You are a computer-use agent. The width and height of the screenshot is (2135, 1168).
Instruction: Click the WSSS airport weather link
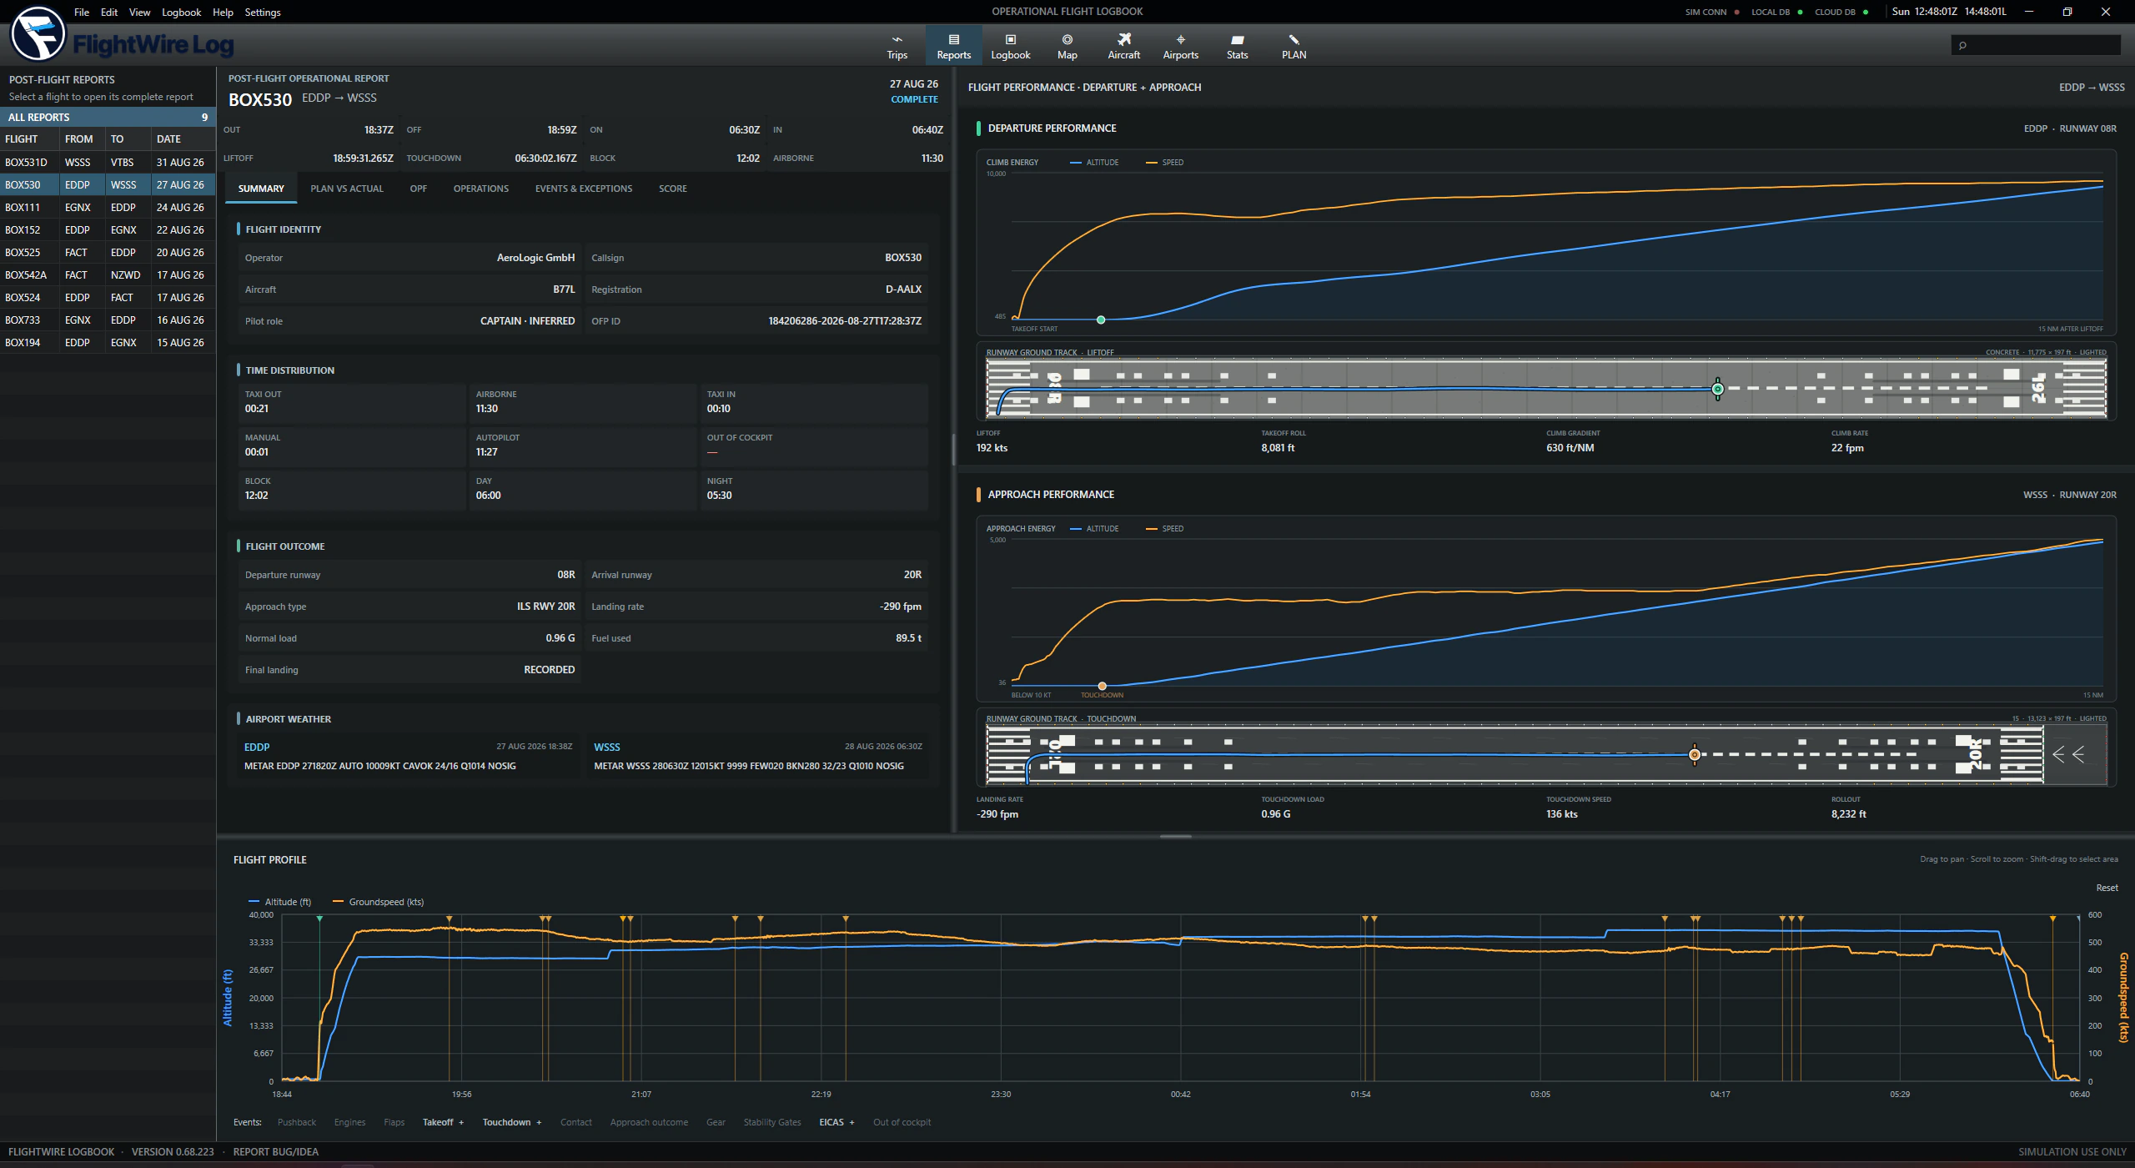pos(607,748)
